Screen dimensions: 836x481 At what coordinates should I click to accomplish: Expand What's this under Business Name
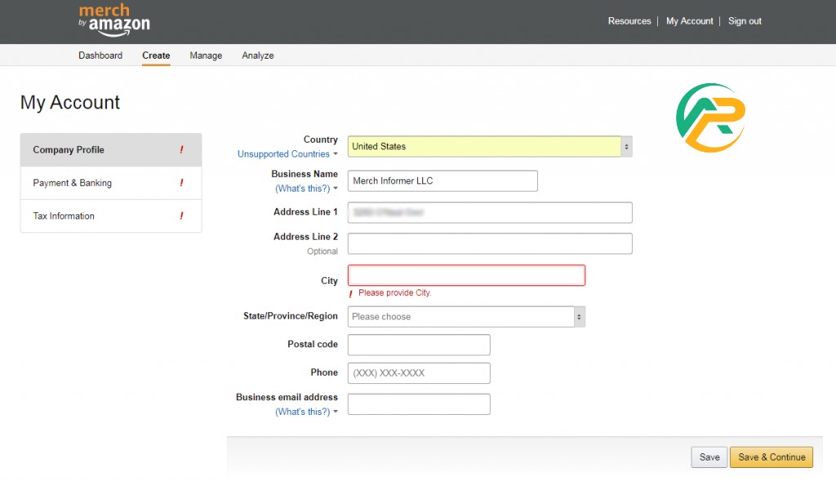305,188
